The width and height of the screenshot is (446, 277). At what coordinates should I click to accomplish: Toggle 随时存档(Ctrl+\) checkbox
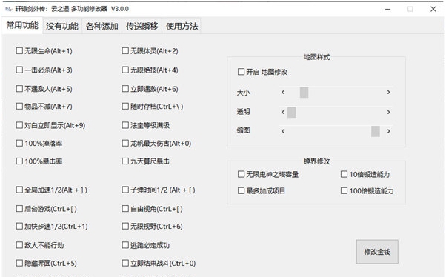coord(125,107)
